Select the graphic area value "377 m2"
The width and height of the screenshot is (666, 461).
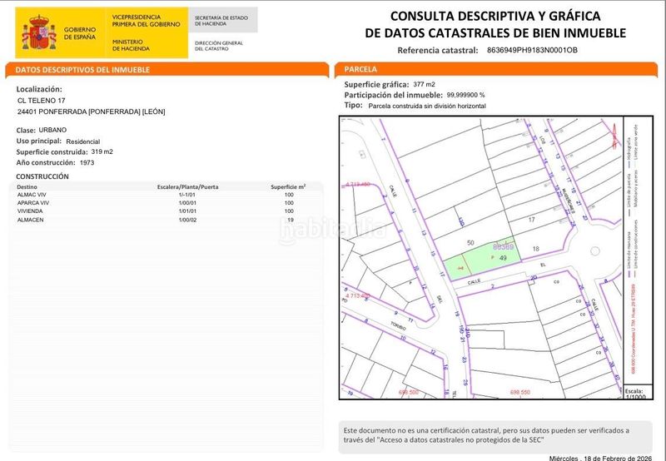424,85
